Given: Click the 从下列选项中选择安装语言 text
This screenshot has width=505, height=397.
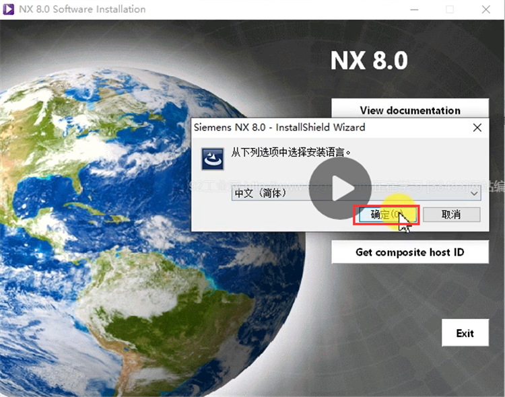Looking at the screenshot, I should pos(290,152).
